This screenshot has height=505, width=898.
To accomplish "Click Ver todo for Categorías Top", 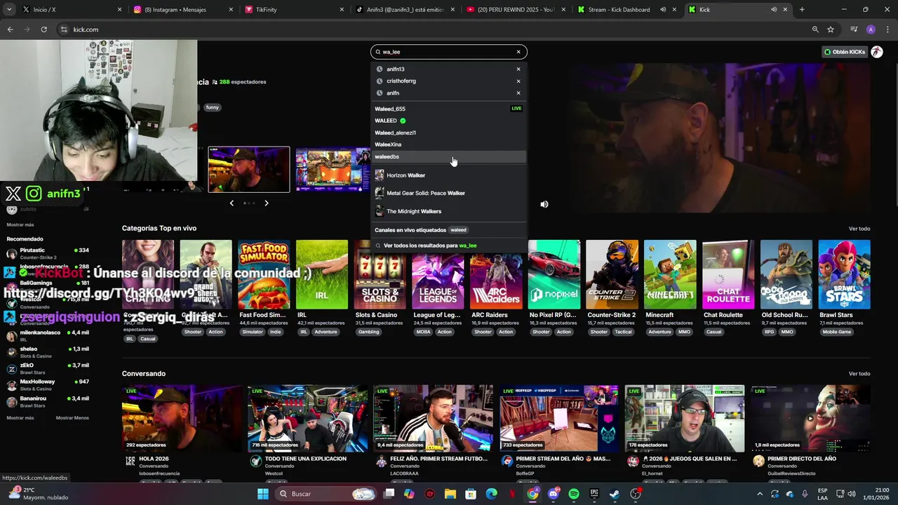I will tap(859, 229).
